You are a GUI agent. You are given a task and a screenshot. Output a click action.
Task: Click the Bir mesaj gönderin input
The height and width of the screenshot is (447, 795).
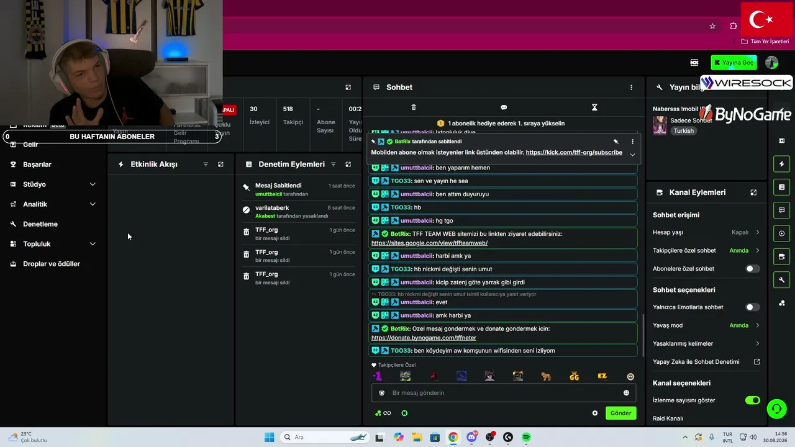(504, 393)
